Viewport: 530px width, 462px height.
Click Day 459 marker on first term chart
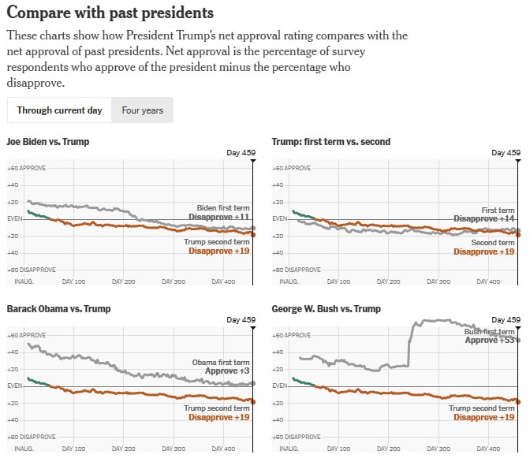pos(506,153)
